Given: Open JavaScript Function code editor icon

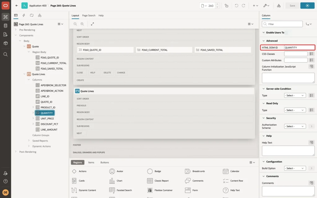Looking at the screenshot, I should pyautogui.click(x=311, y=67).
